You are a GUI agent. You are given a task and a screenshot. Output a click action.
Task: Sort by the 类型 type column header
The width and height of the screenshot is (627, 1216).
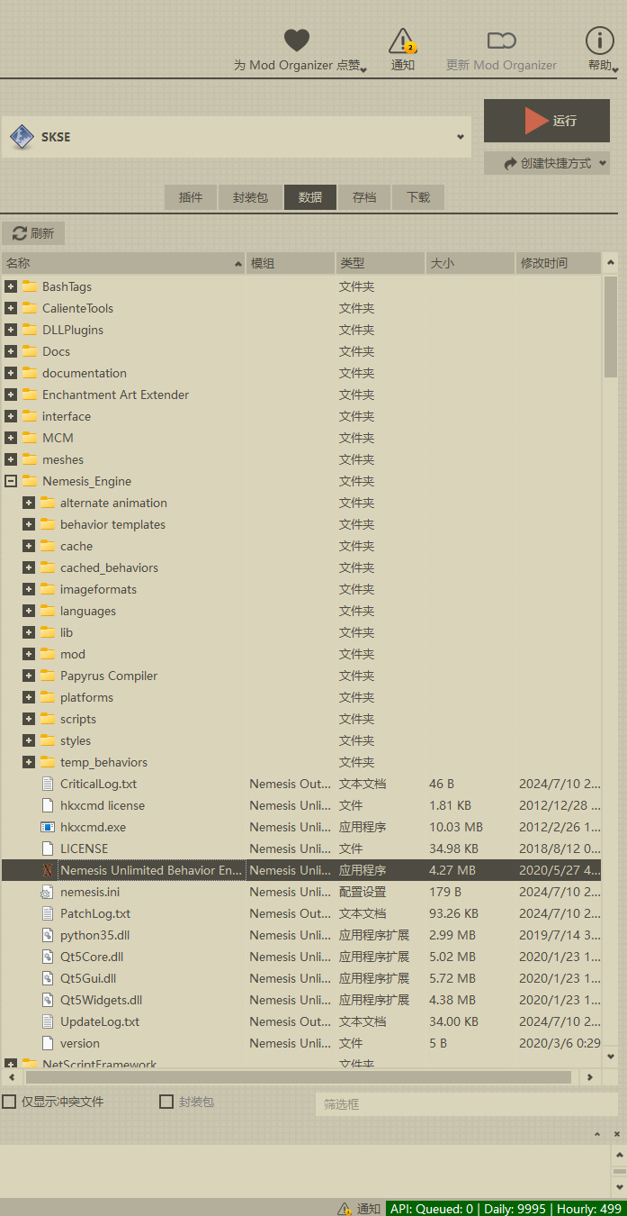pos(380,263)
